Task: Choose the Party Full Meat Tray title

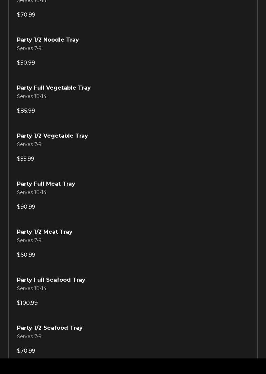Action: 46,184
